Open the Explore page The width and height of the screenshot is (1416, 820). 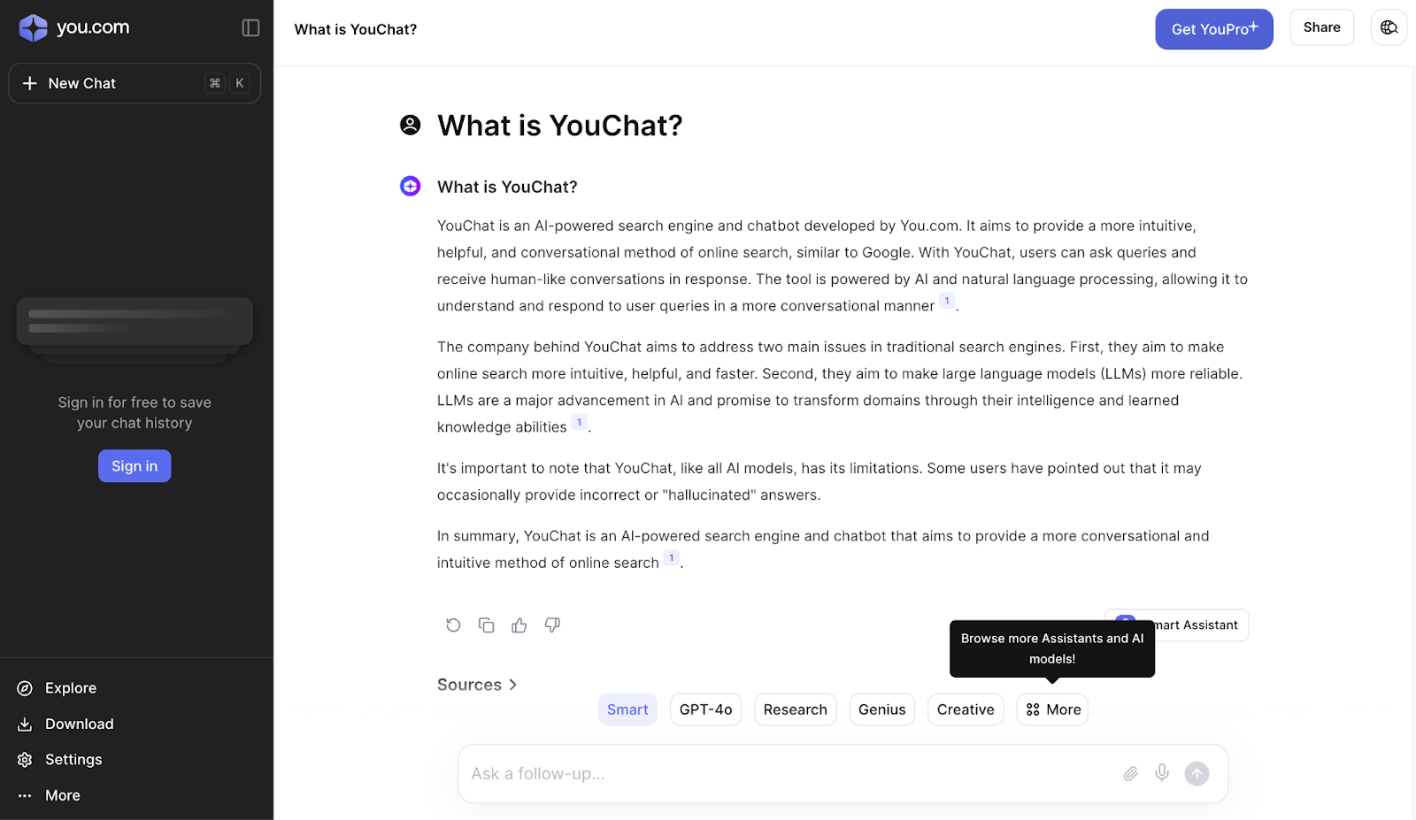(x=70, y=688)
